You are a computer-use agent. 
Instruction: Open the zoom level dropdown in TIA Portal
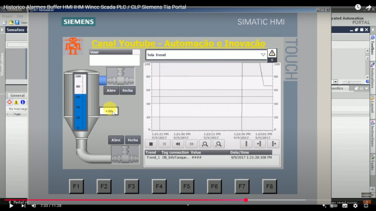tap(336, 82)
